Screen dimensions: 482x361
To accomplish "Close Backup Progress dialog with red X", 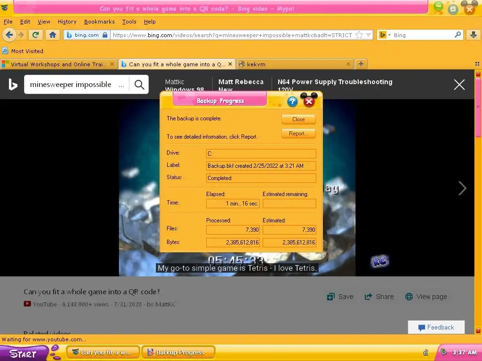I will point(309,102).
